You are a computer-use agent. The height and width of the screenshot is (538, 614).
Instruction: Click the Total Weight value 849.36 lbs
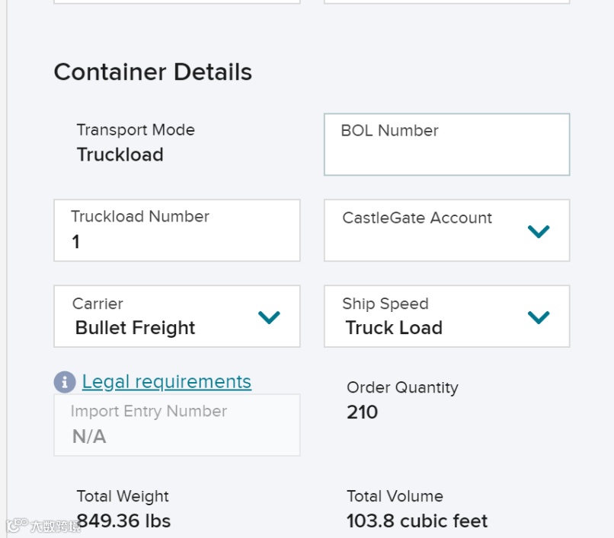123,521
